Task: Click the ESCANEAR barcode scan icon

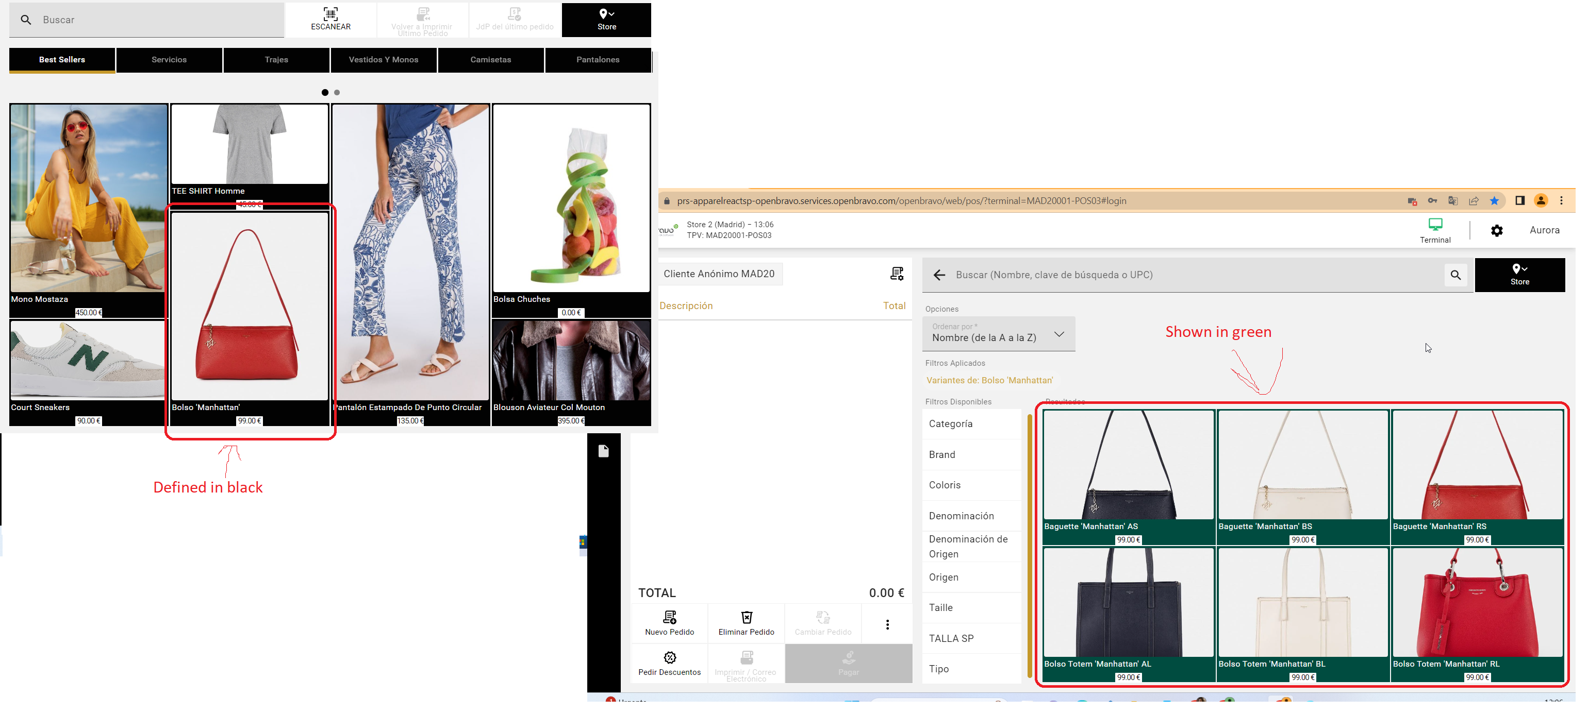Action: tap(330, 15)
